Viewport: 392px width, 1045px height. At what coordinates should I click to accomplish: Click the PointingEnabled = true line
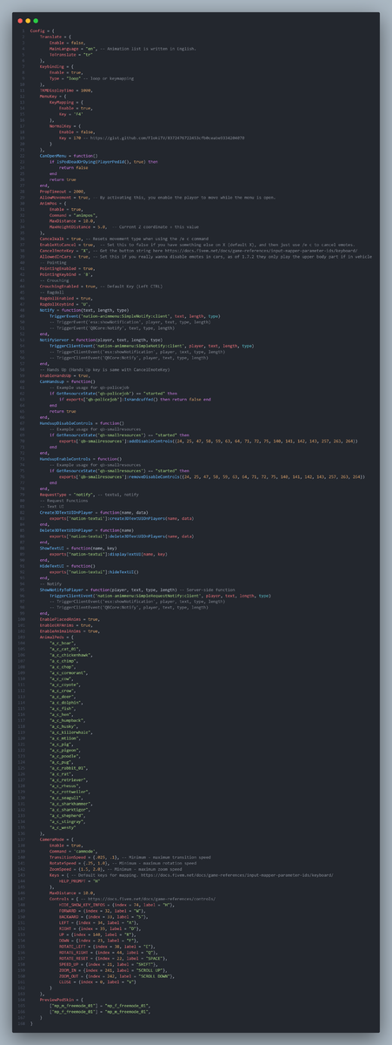pyautogui.click(x=68, y=268)
